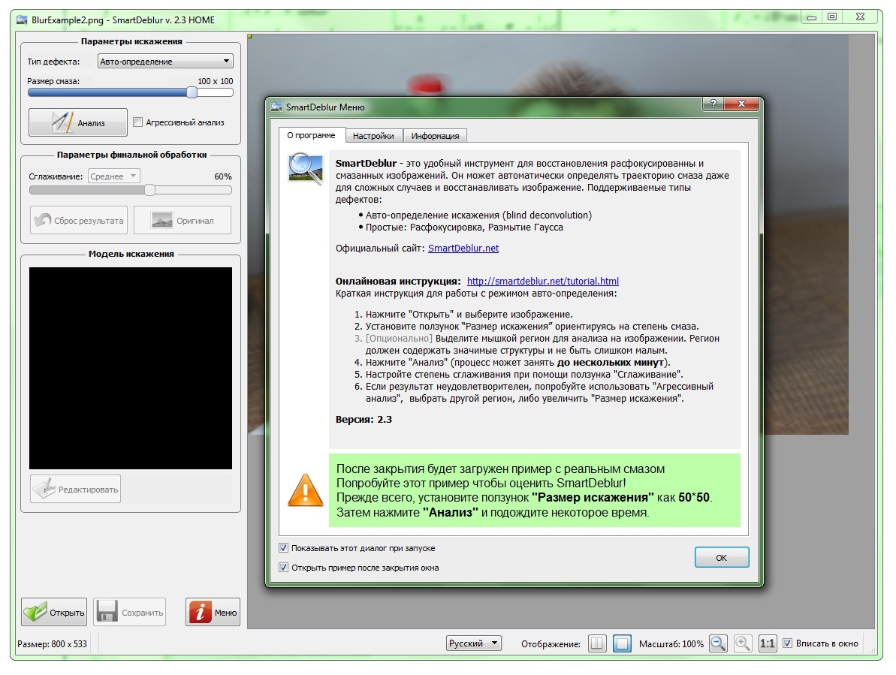Click the 100 x 100 blur size value

click(x=216, y=81)
